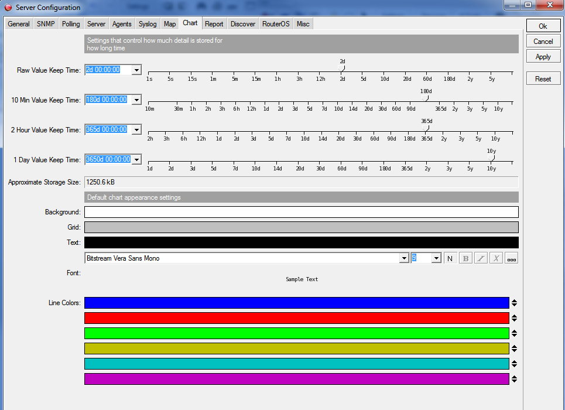Select the Chart tab
The width and height of the screenshot is (565, 410).
click(x=190, y=23)
